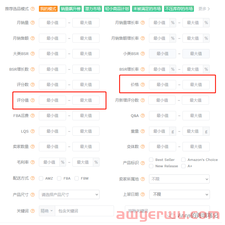The image size is (225, 225).
Task: Click help icon beside 上架日期
Action: [x=143, y=194]
